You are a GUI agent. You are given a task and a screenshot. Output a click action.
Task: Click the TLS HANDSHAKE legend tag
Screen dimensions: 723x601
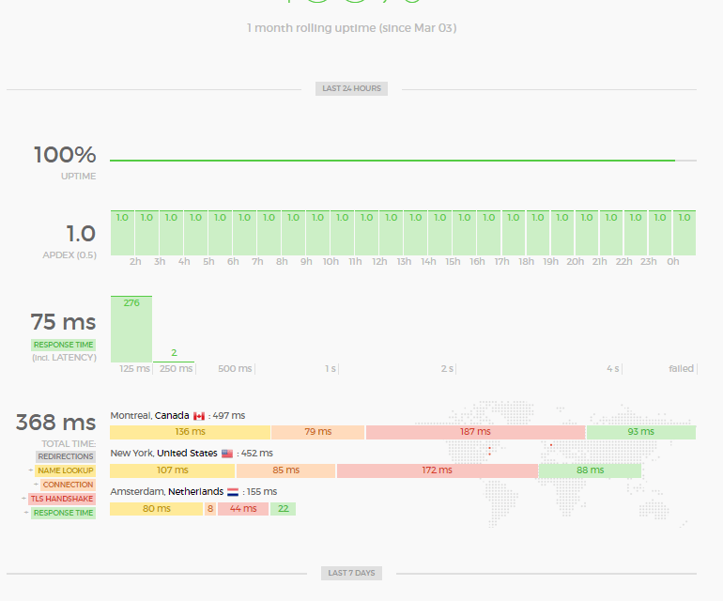[x=62, y=499]
